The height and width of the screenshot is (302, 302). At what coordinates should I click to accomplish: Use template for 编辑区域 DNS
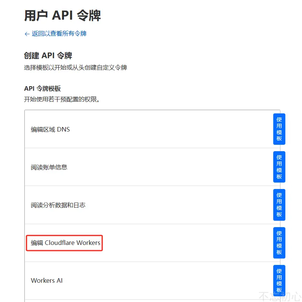[x=279, y=129]
